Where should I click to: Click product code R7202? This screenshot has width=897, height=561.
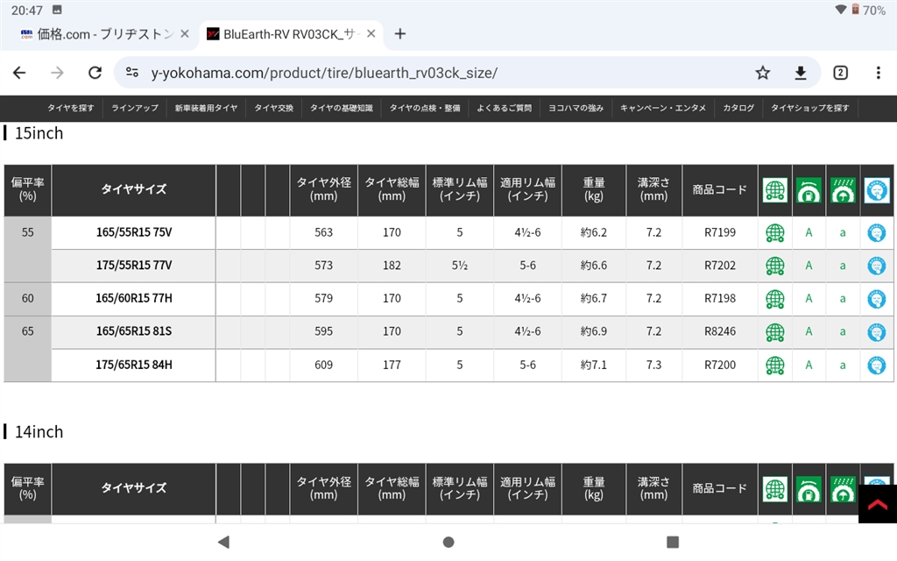click(x=720, y=266)
